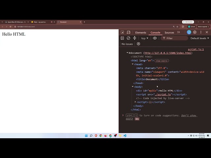Click the live-server comment line
The width and height of the screenshot is (211, 158).
pos(163,98)
